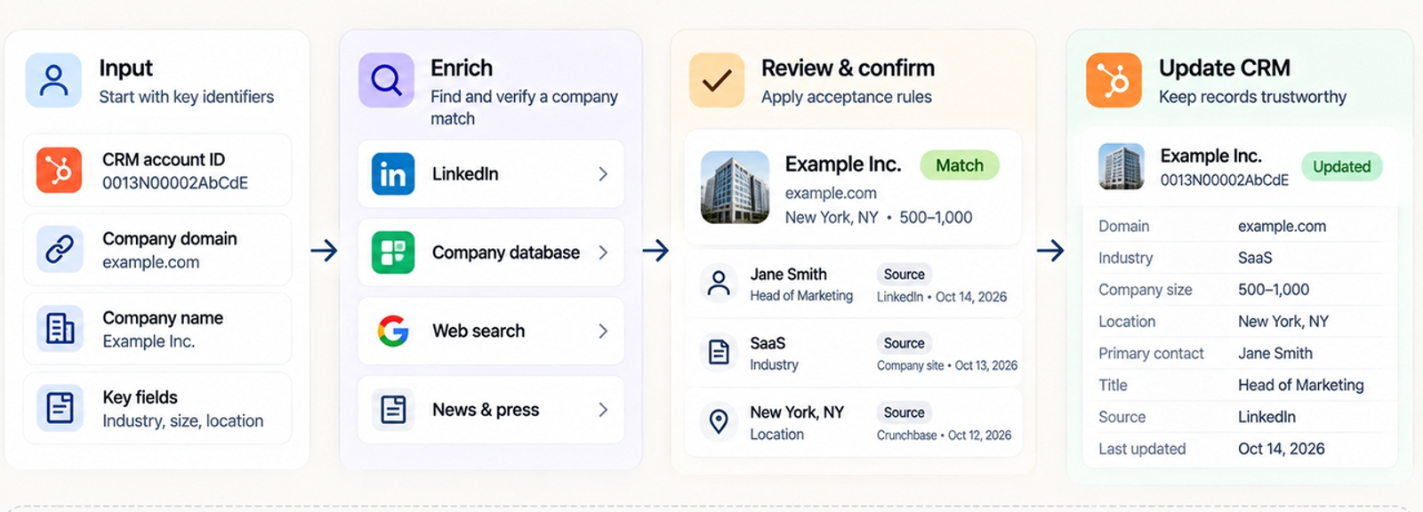This screenshot has width=1423, height=512.
Task: Open the example.com link in Review card
Action: point(831,193)
